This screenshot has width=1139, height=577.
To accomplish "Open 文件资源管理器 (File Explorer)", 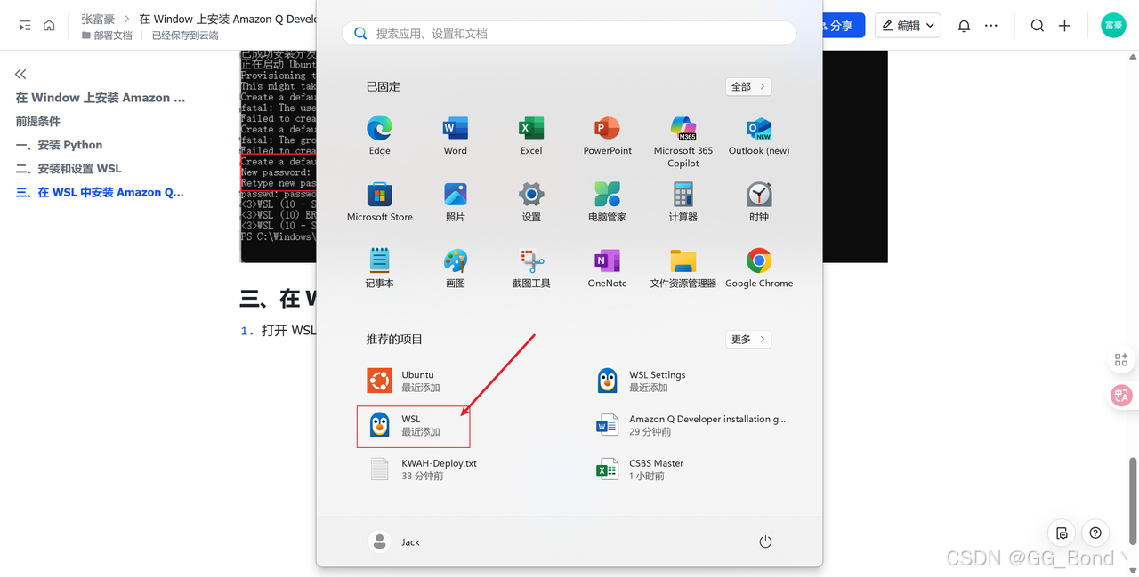I will (x=683, y=268).
